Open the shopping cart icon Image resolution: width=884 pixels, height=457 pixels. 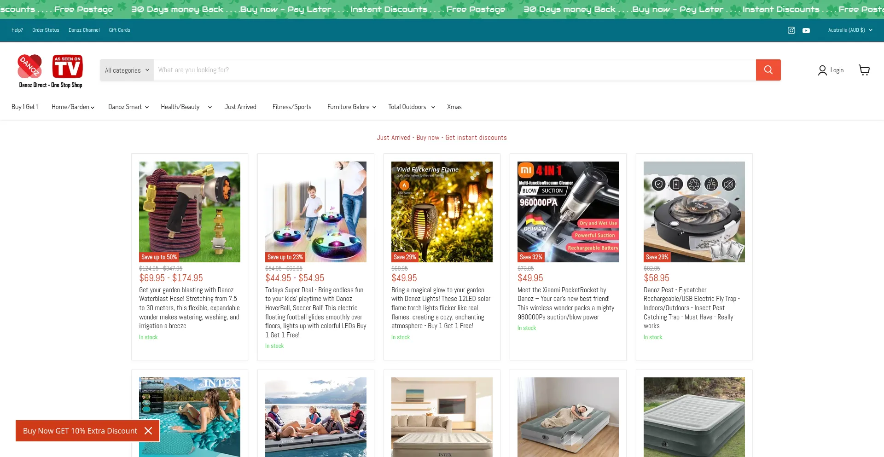[x=864, y=70]
